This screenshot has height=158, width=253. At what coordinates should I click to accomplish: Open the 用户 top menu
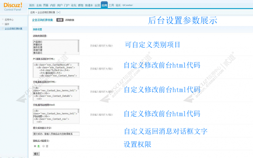click(60, 5)
